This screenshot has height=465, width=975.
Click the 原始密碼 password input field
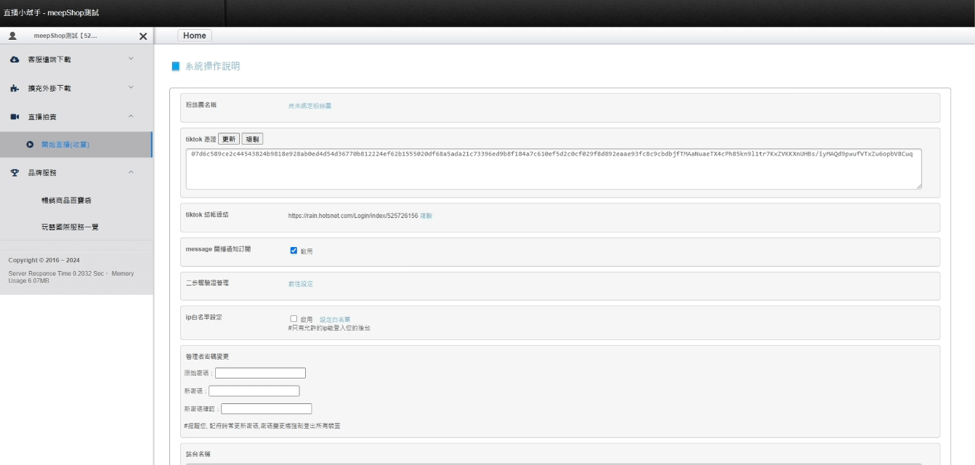260,373
